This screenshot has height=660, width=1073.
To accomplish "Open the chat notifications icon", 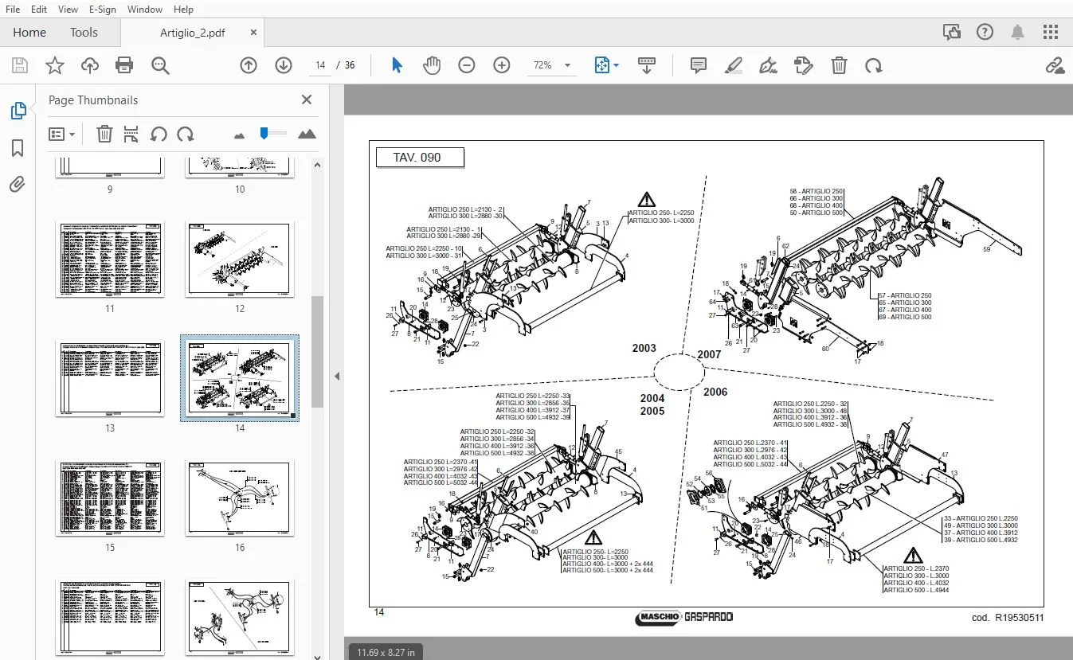I will [951, 33].
